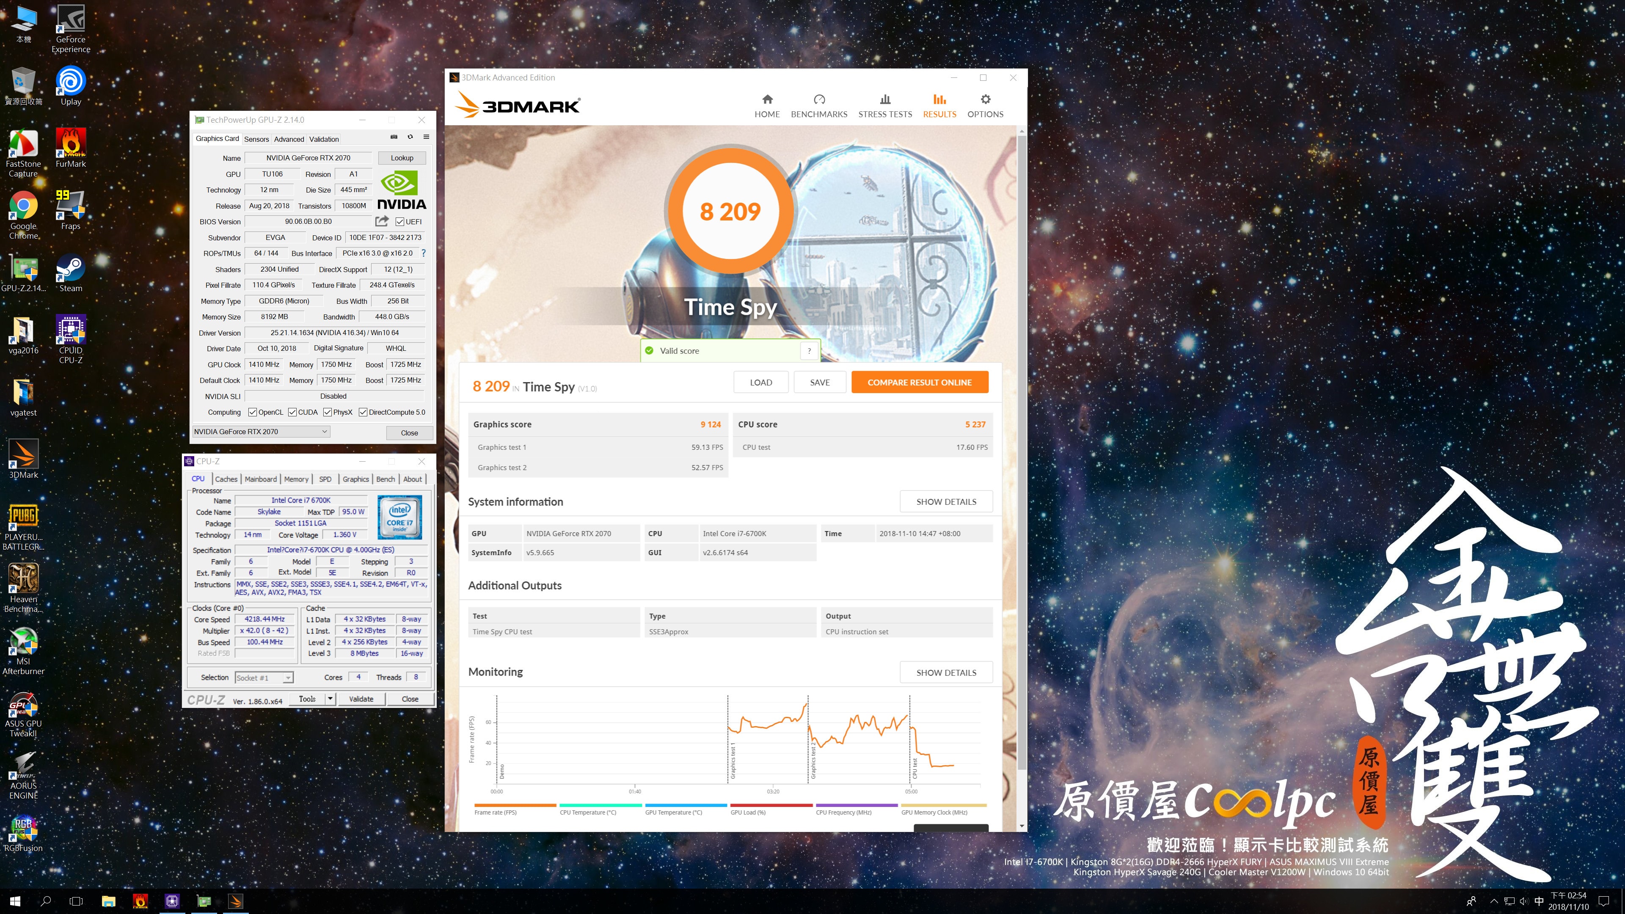Open the vgatest desktop folder icon
Screen dimensions: 1625x914
point(23,397)
